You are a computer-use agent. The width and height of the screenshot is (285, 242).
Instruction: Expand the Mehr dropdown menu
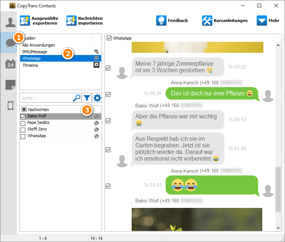262,21
